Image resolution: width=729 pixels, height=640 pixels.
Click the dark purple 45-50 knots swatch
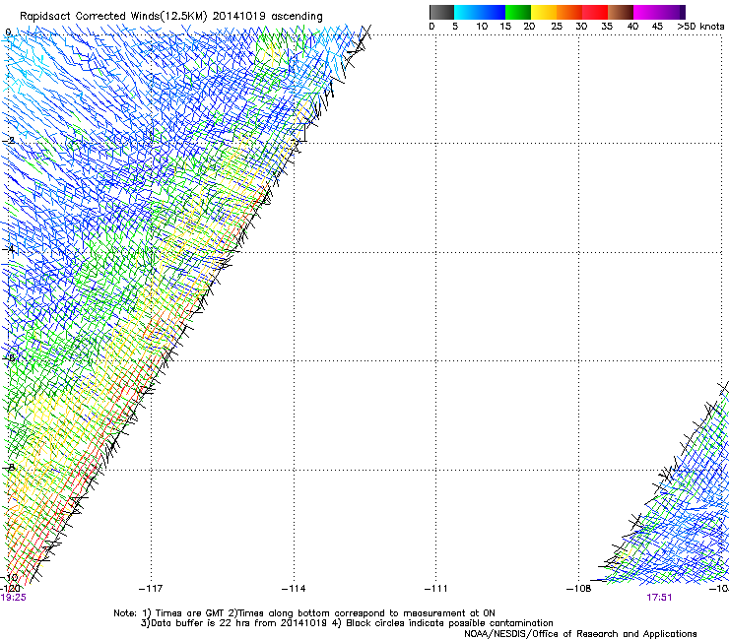672,12
